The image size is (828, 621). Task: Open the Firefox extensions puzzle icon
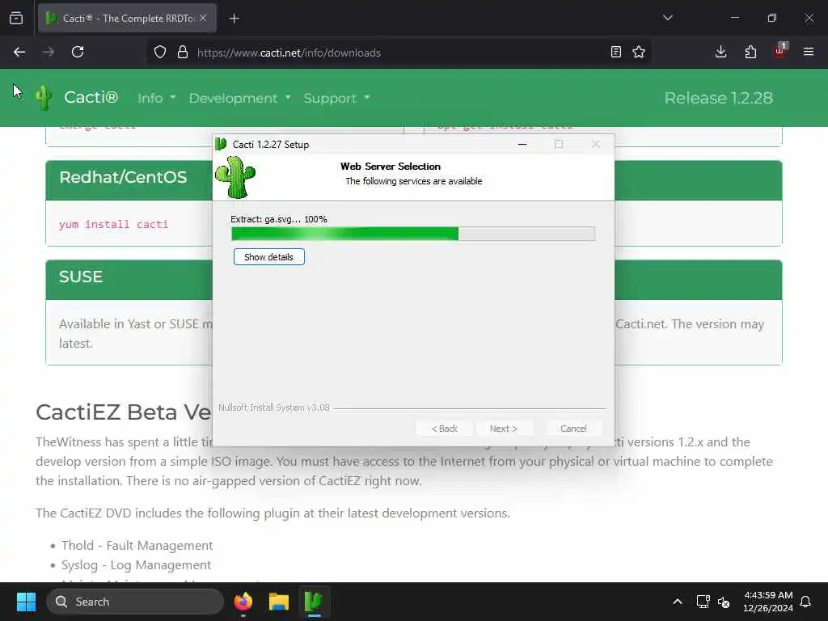[750, 53]
